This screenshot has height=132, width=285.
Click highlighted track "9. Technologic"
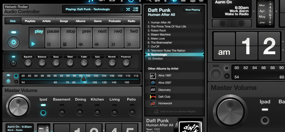(174, 54)
